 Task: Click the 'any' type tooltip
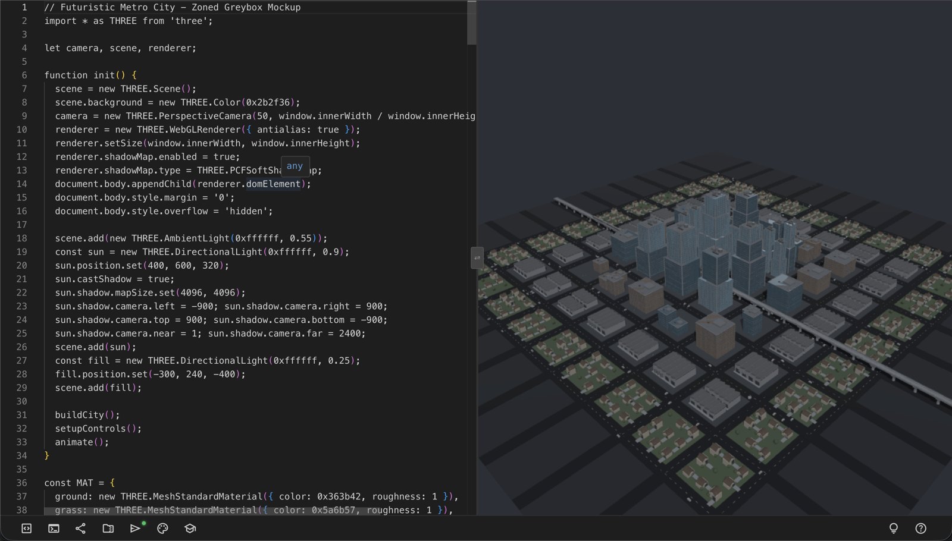click(295, 166)
